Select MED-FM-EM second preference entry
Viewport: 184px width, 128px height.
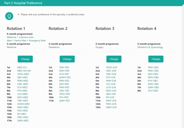click(24, 71)
